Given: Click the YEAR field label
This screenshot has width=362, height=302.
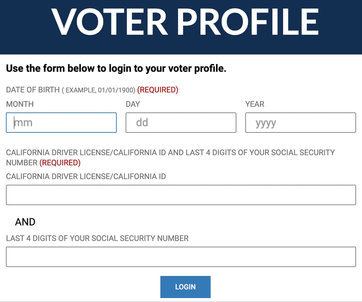Looking at the screenshot, I should point(254,104).
